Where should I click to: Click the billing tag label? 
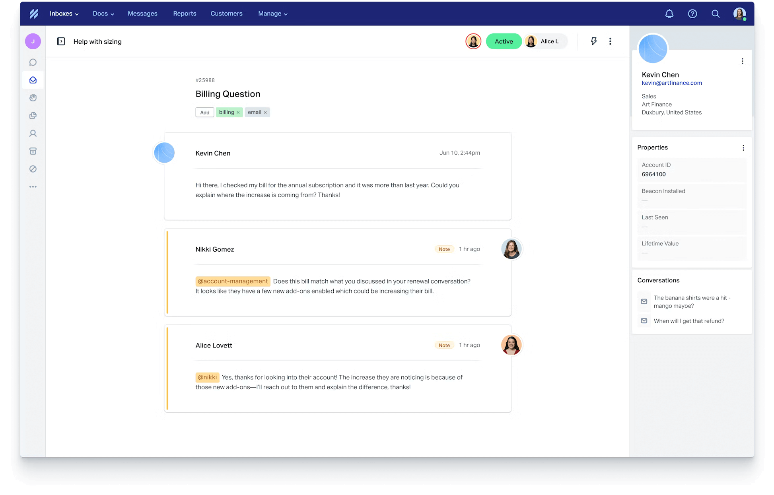[226, 112]
